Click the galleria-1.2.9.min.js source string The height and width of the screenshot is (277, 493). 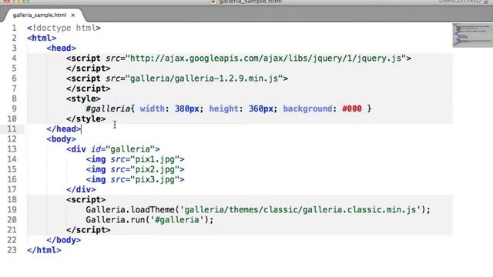204,78
